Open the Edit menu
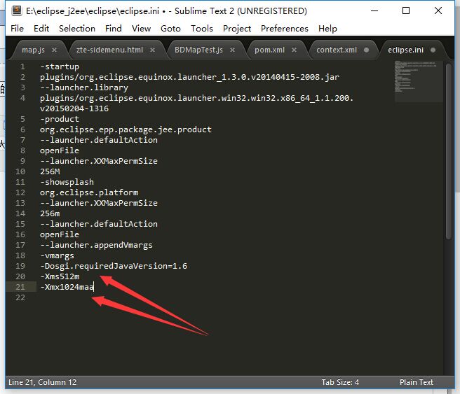The image size is (460, 394). click(x=41, y=29)
